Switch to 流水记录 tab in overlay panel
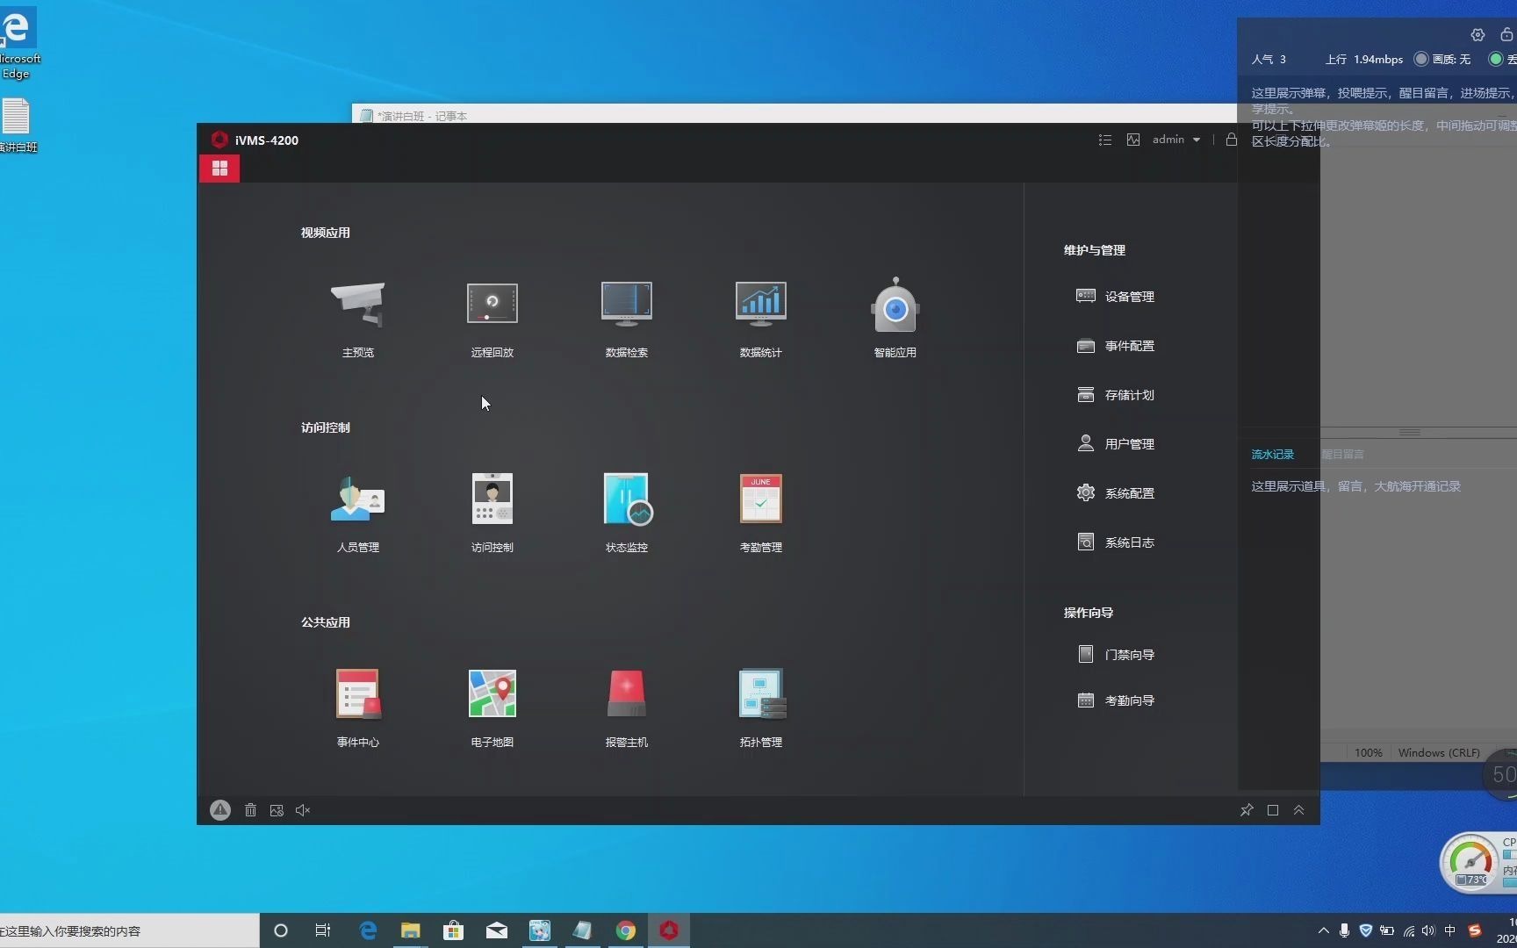 click(1273, 455)
